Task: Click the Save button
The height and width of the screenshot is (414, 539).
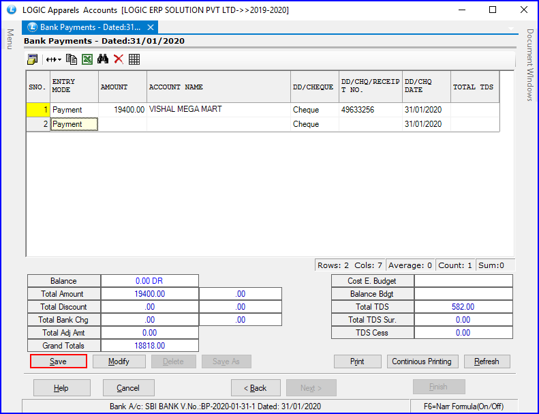Action: tap(59, 361)
